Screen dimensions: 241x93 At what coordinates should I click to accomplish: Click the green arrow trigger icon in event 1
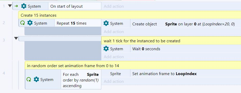(x=16, y=6)
